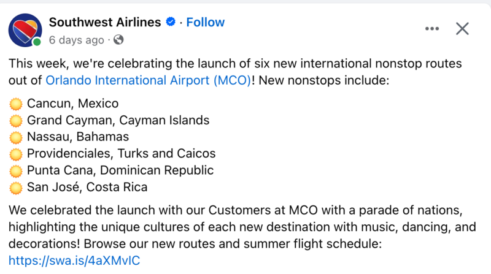
Task: Open the Southwest Airlines profile picture
Action: pyautogui.click(x=25, y=30)
